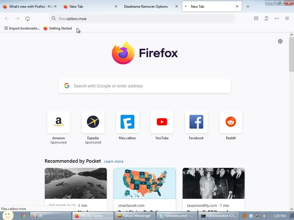Close the 'What's new with Firefox' tab

pos(55,6)
